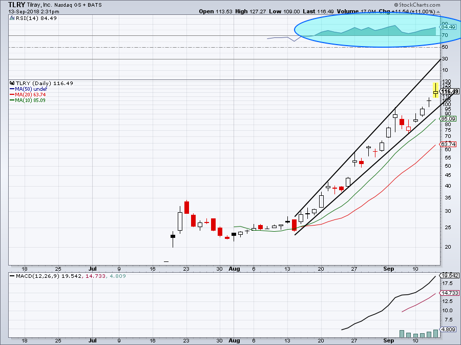Viewport: 461px width, 345px height.
Task: Click the MACD(12,26,9) legend label
Action: point(38,276)
